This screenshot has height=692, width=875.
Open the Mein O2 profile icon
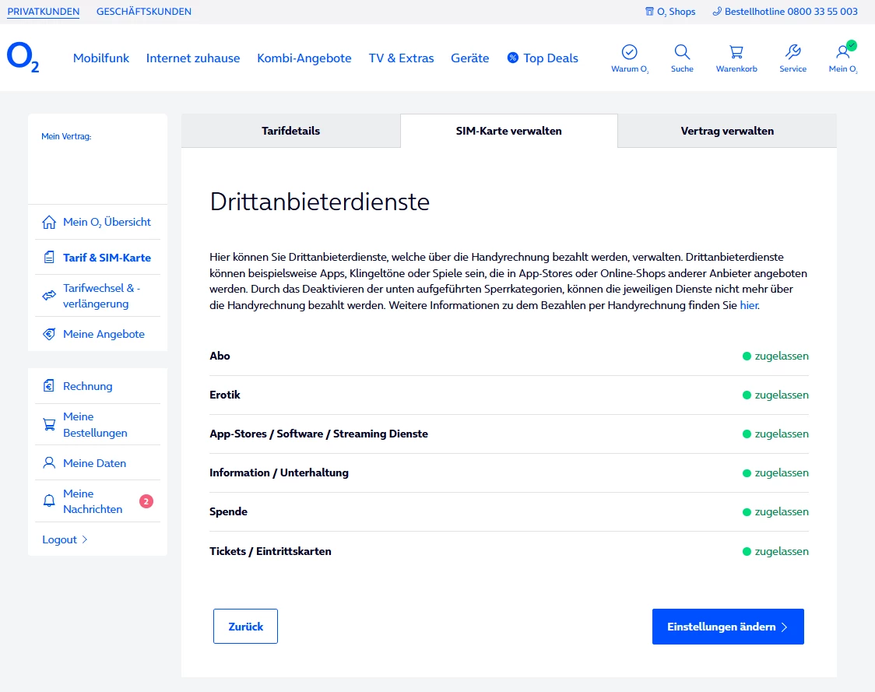(842, 52)
